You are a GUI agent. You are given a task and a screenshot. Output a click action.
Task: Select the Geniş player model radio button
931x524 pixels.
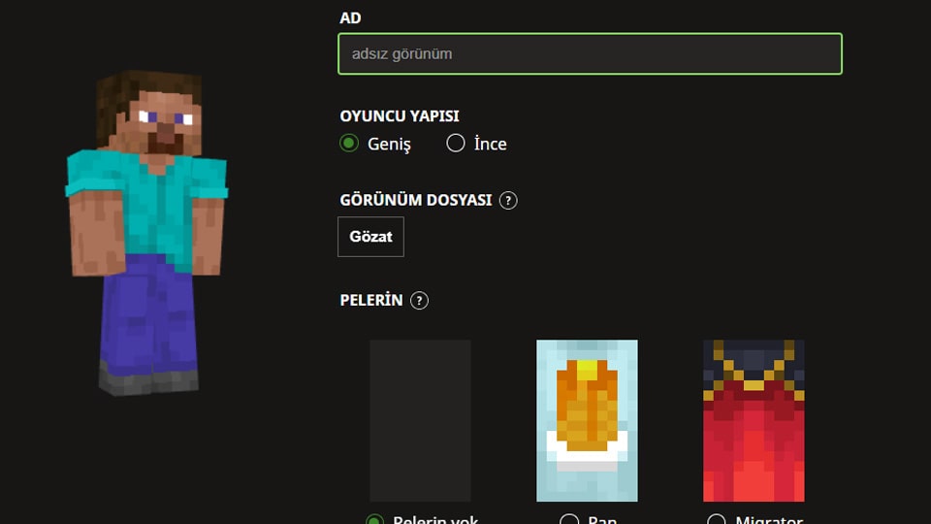(x=349, y=144)
